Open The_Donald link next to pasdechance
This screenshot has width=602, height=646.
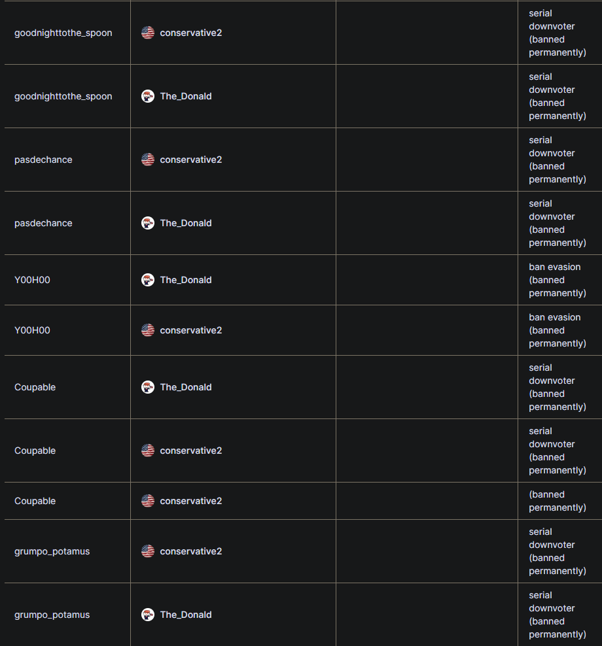[186, 223]
